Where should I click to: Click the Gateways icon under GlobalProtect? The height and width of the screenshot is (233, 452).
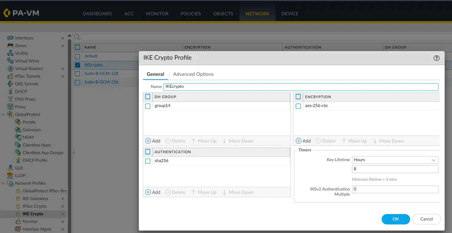[18, 130]
